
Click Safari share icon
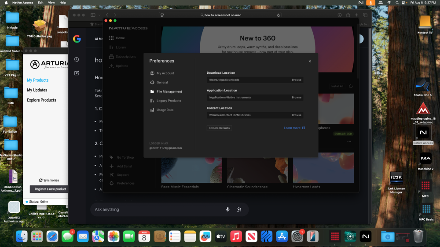(348, 15)
